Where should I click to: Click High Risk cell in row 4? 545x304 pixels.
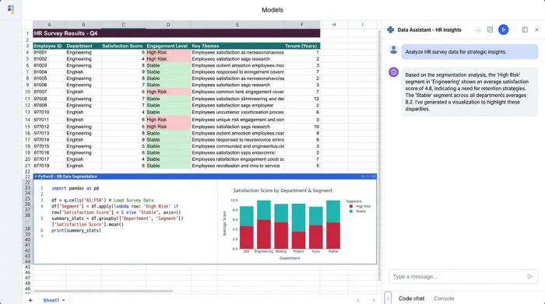point(168,52)
